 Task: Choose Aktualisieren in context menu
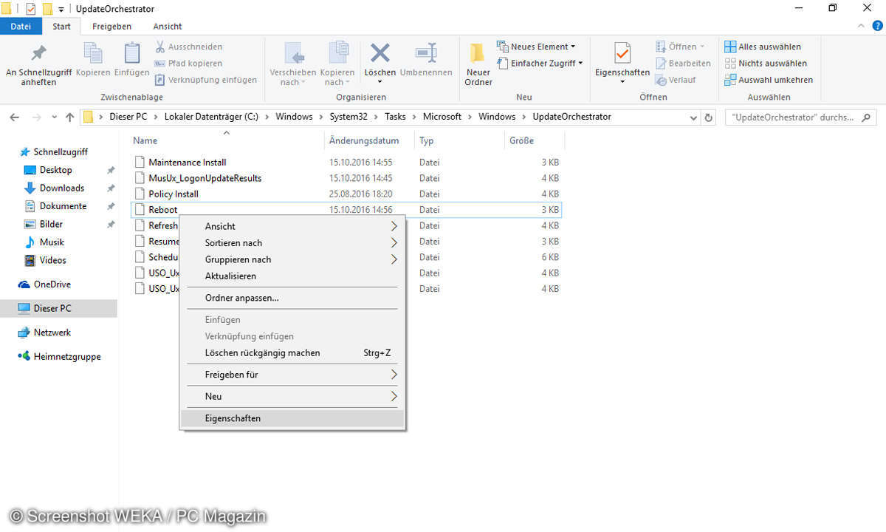point(292,276)
